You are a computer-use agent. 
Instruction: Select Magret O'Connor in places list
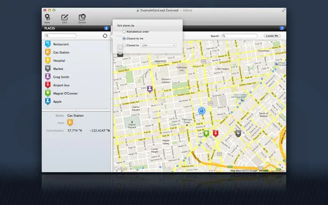pyautogui.click(x=76, y=93)
